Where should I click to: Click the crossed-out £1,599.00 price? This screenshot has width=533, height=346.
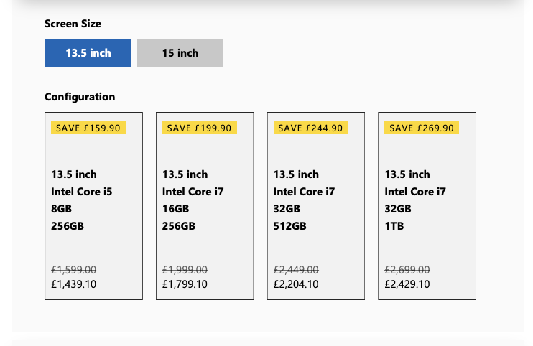74,270
